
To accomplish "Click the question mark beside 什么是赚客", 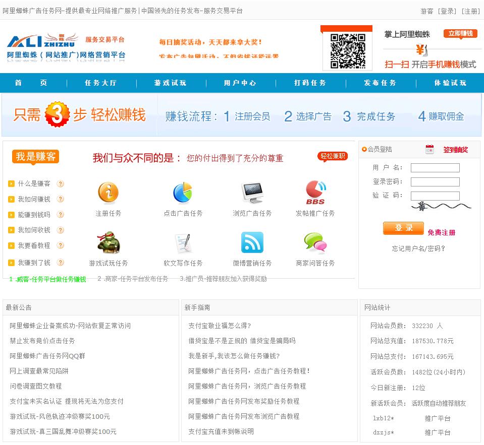I will tap(61, 183).
